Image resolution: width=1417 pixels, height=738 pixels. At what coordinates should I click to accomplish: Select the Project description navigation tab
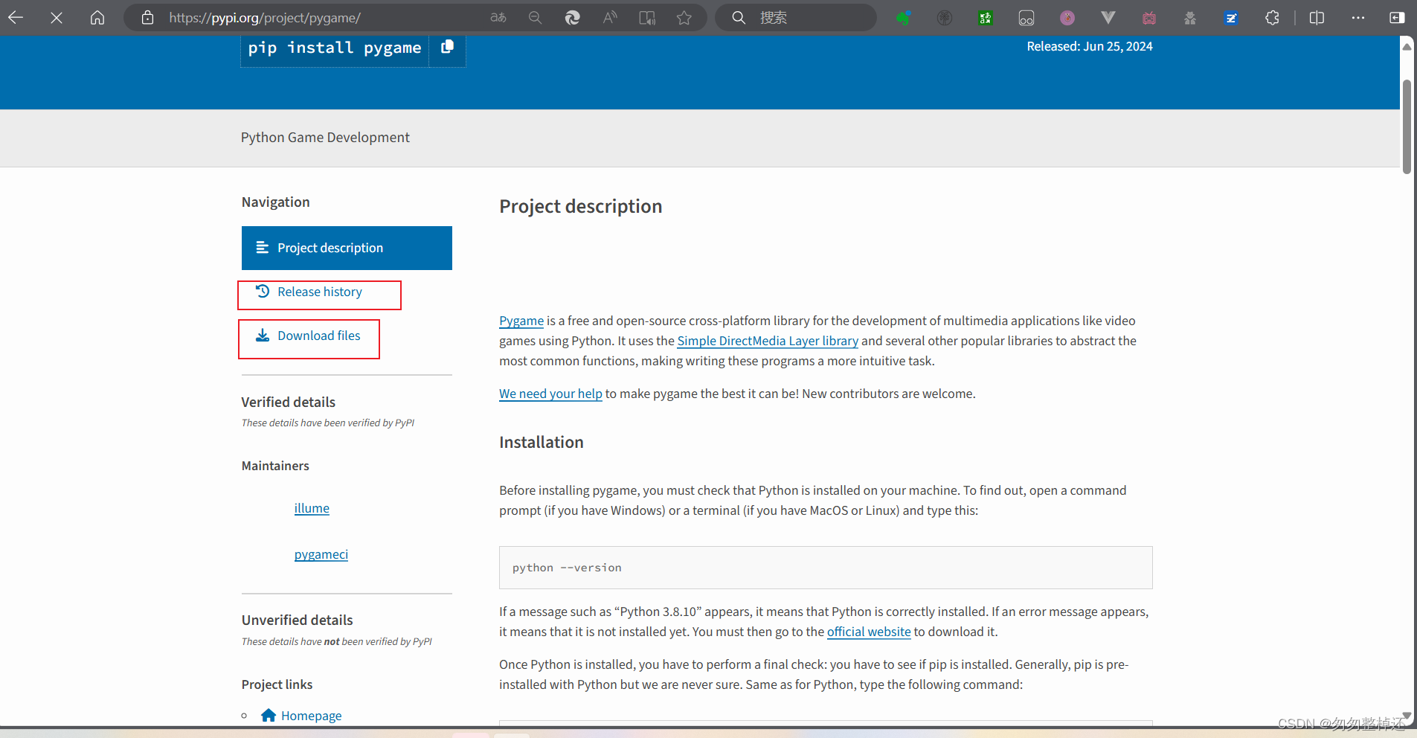[347, 248]
